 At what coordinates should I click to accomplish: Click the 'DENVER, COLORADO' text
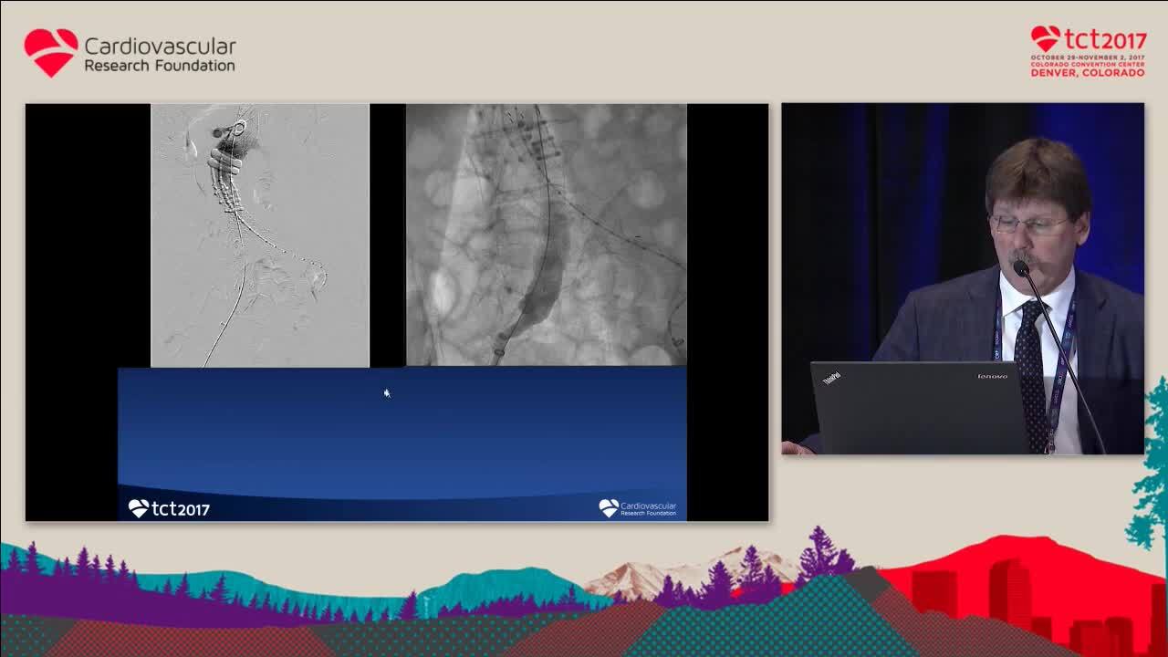1087,73
